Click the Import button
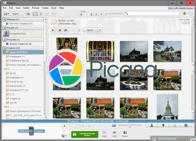The image size is (196, 141). [x=13, y=14]
